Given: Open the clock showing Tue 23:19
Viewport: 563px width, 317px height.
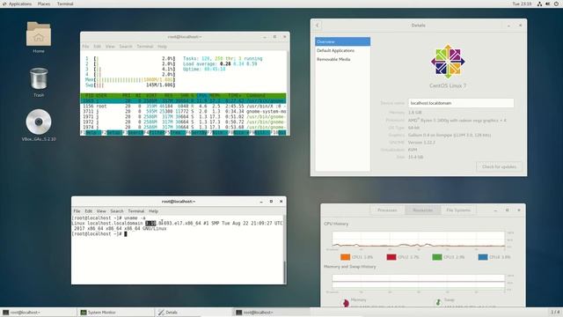Looking at the screenshot, I should pos(522,4).
